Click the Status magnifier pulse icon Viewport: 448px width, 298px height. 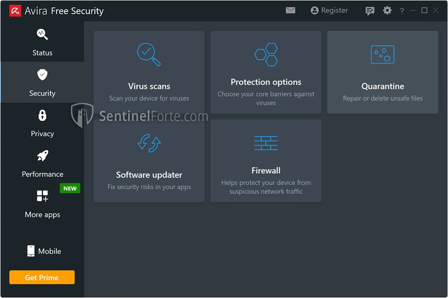[42, 34]
